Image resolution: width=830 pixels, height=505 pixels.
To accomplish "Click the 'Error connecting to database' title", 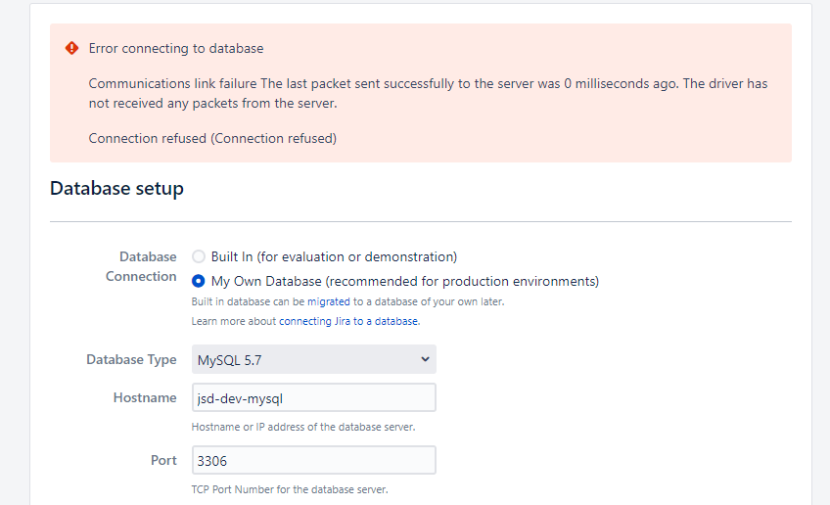I will [x=176, y=48].
